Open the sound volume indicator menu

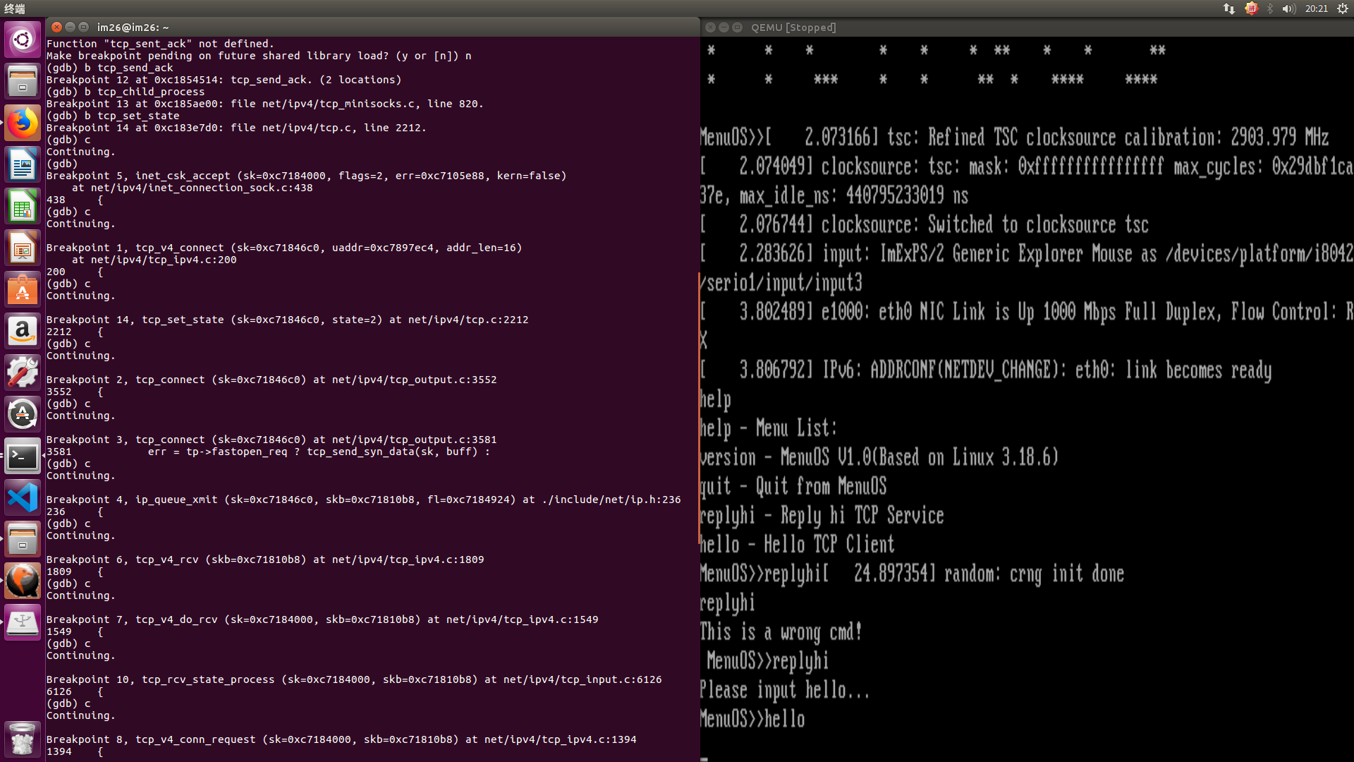coord(1289,8)
